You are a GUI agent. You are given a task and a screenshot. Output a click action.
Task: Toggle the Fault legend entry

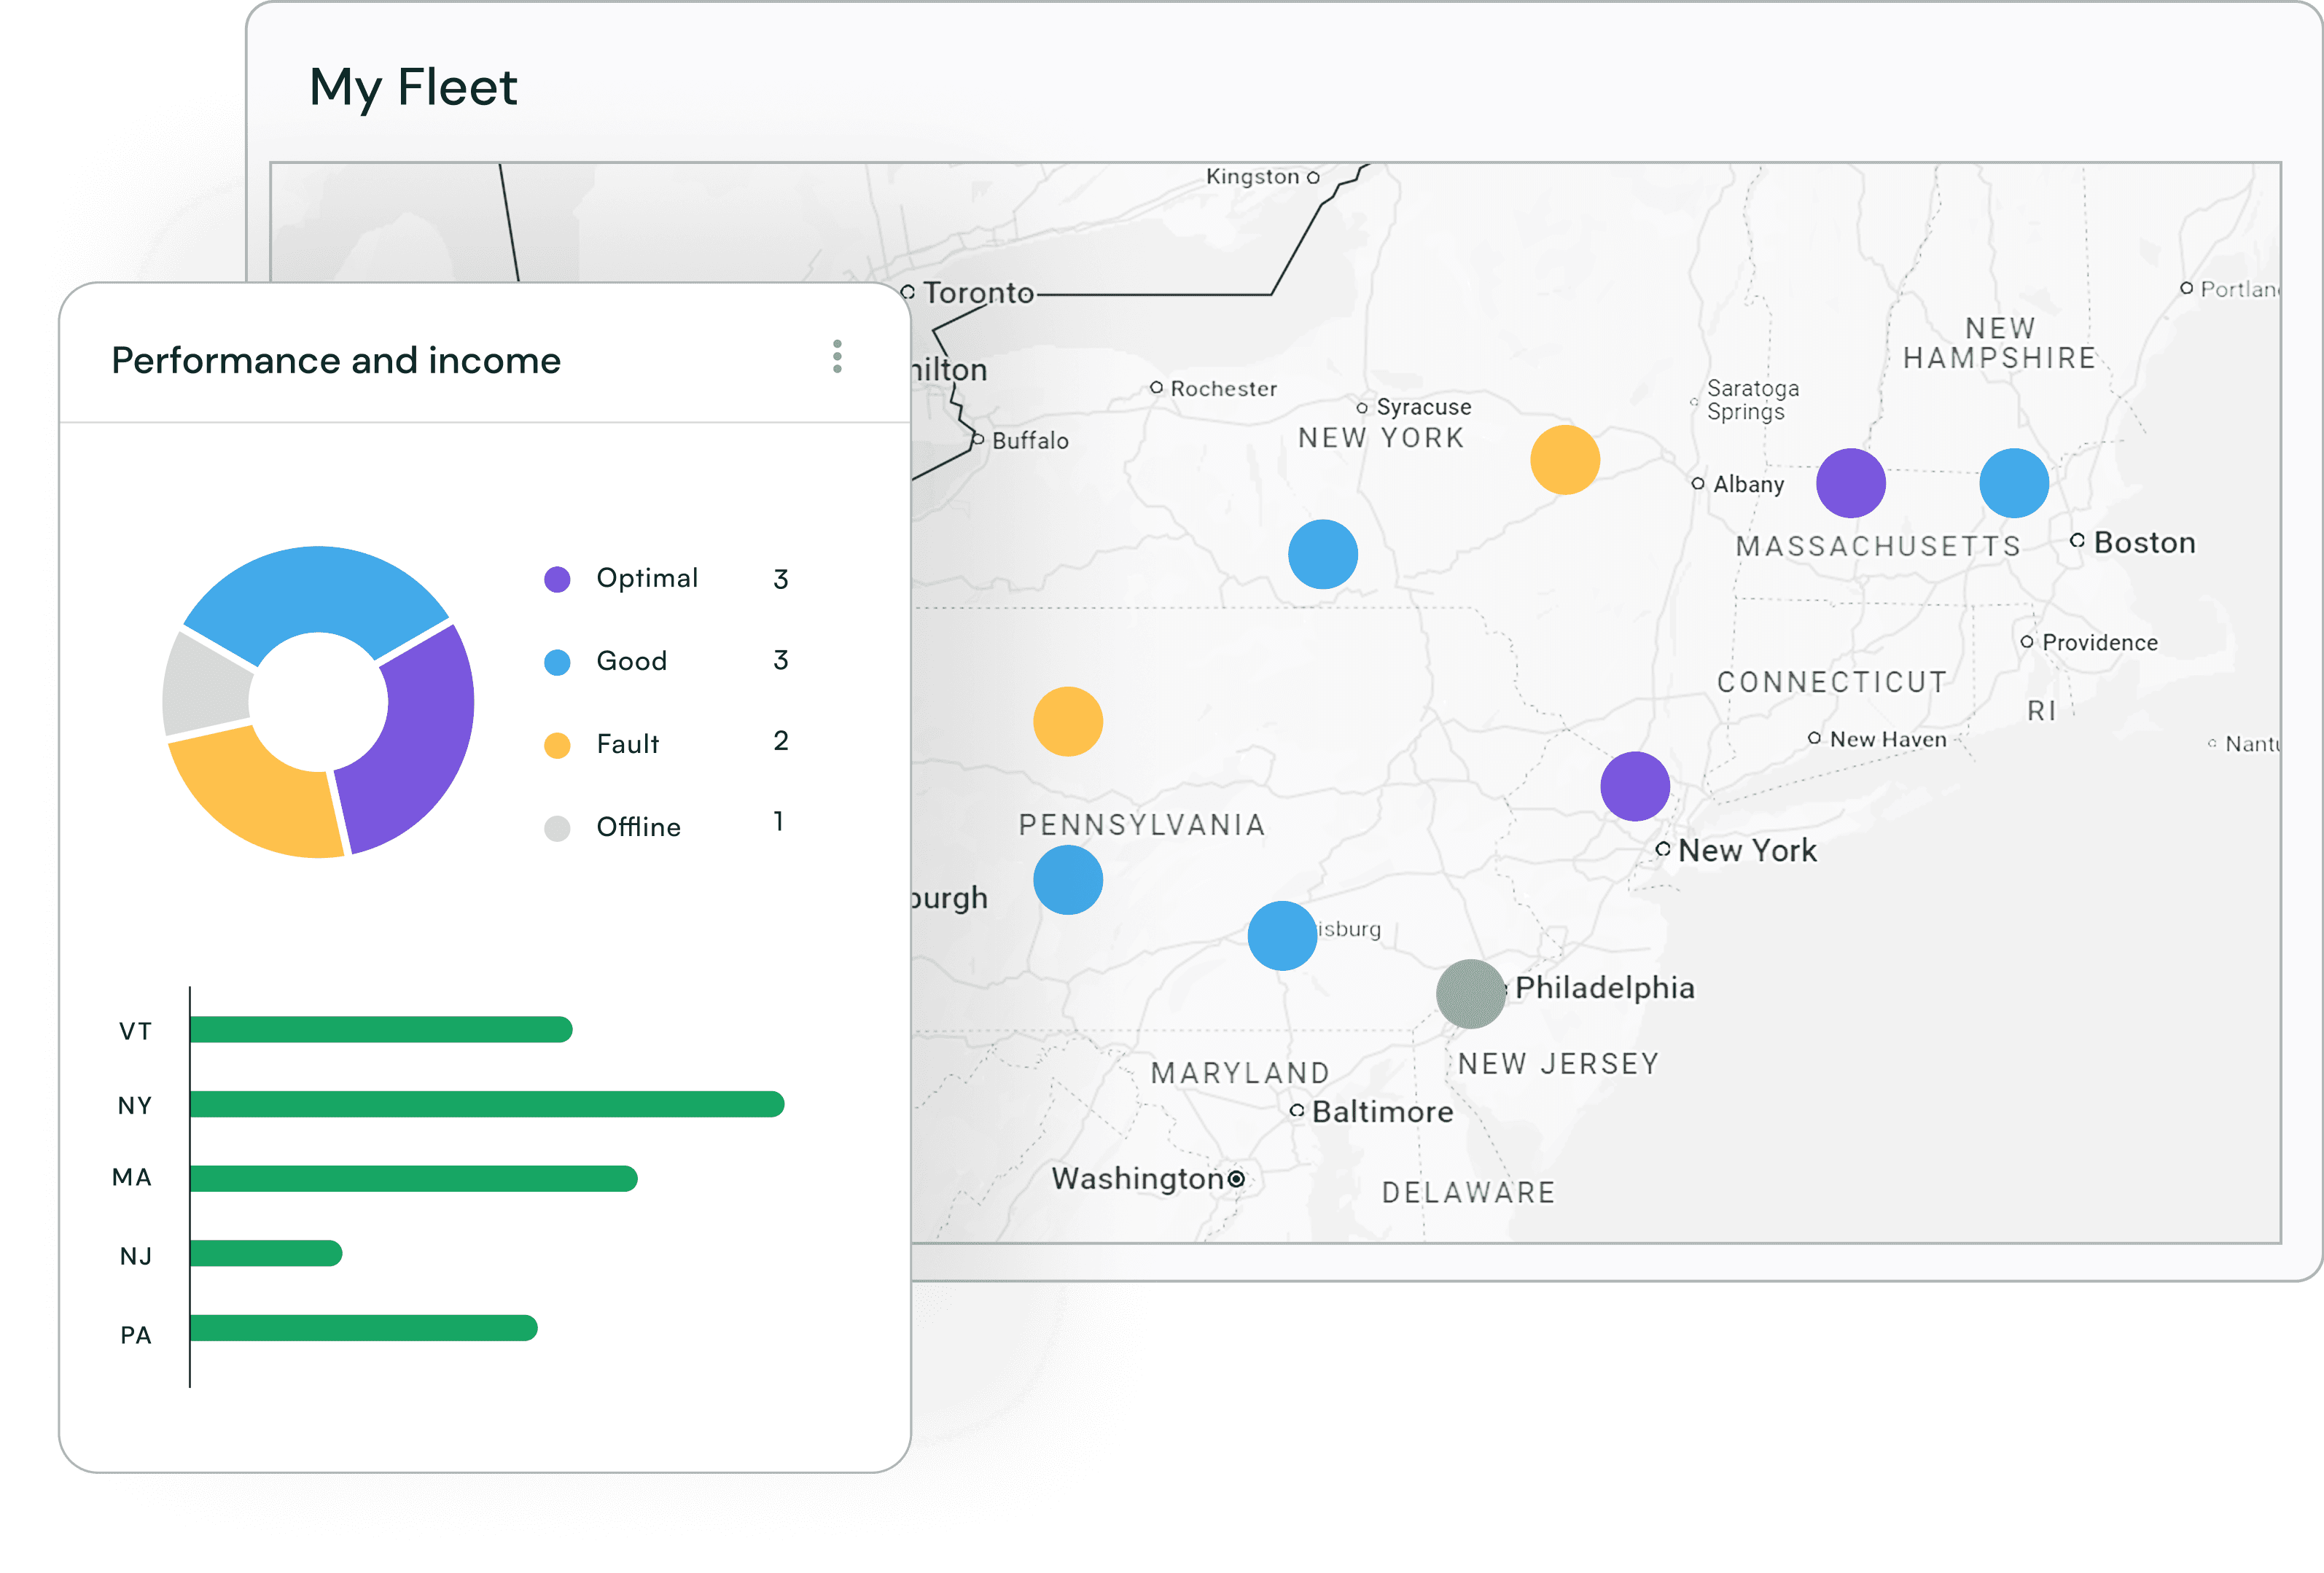tap(627, 744)
